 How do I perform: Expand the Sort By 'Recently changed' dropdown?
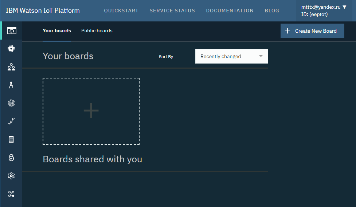pos(227,56)
